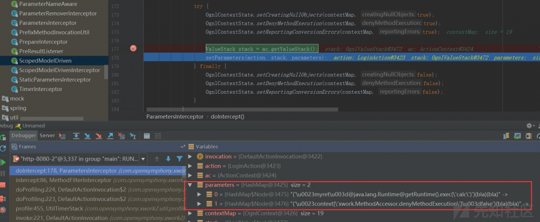The width and height of the screenshot is (540, 222).
Task: Click ParametersInterceptor in the breadcrumb
Action: (x=175, y=116)
